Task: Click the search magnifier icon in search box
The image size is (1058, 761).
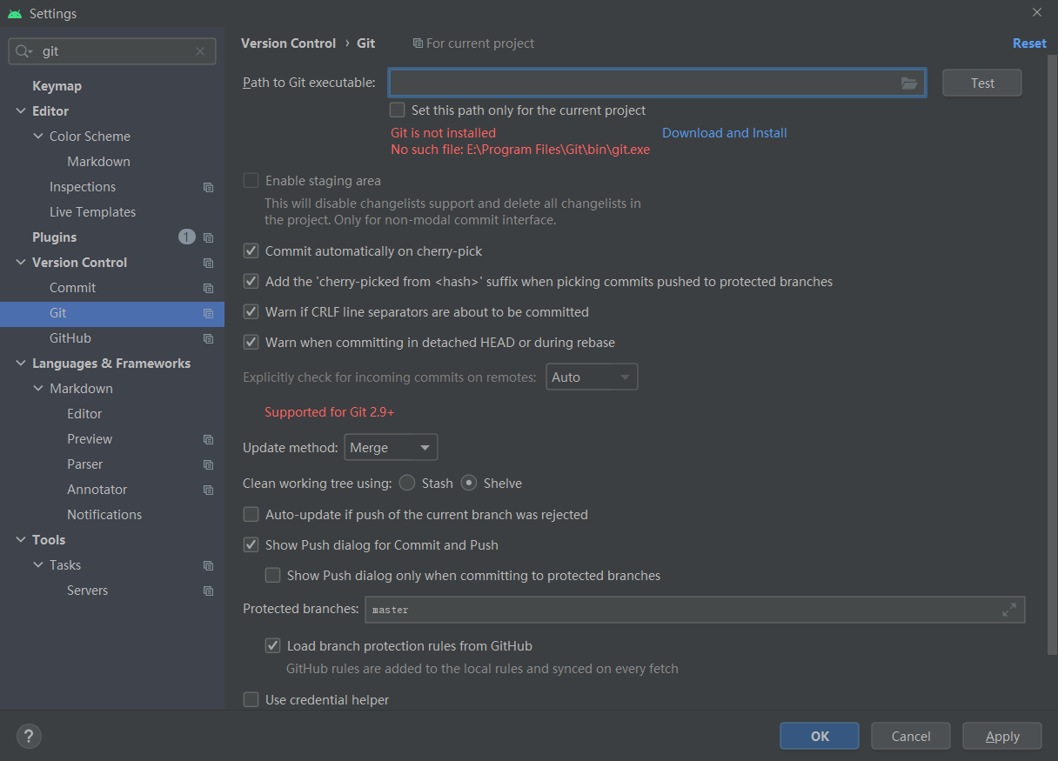Action: coord(23,51)
